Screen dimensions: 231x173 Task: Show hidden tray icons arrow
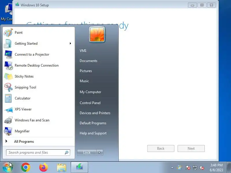[x=172, y=168]
